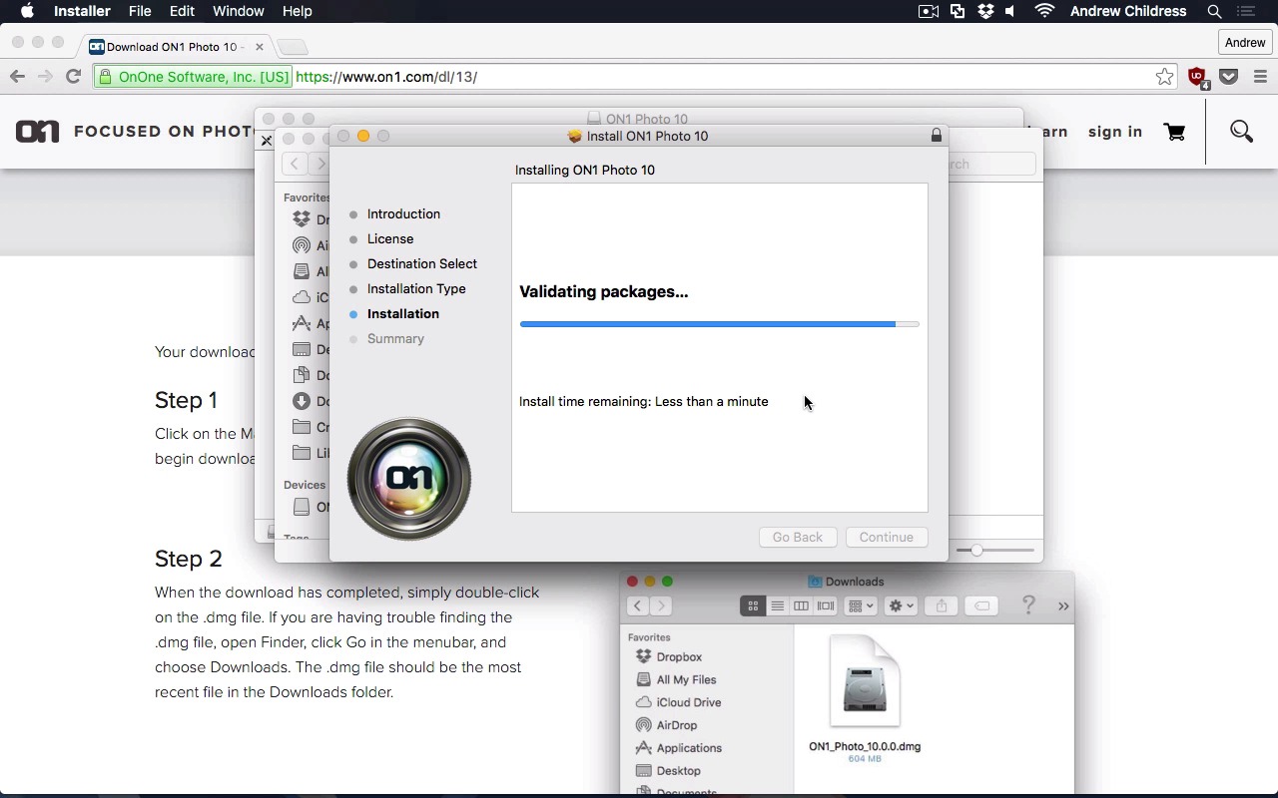This screenshot has width=1278, height=798.
Task: Open the shopping cart icon
Action: click(1175, 132)
